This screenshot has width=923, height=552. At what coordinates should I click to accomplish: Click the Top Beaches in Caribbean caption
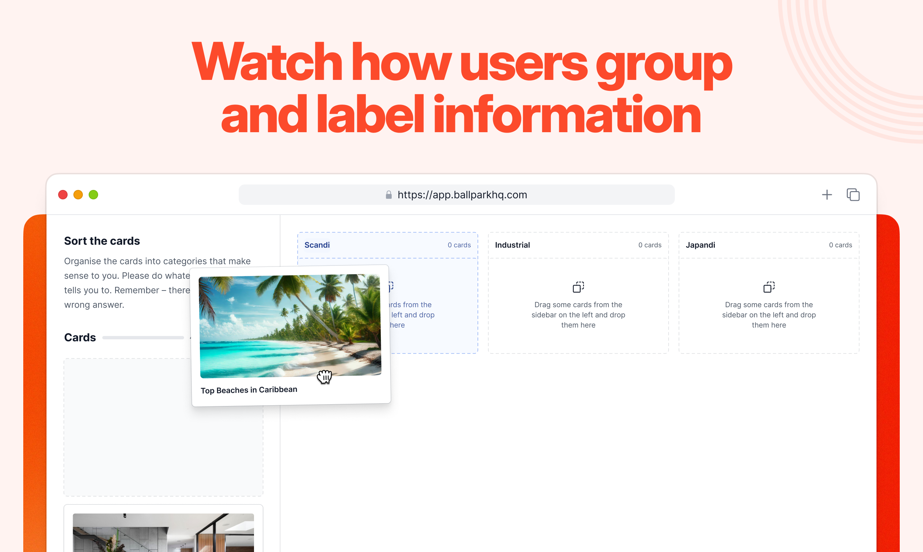click(249, 390)
